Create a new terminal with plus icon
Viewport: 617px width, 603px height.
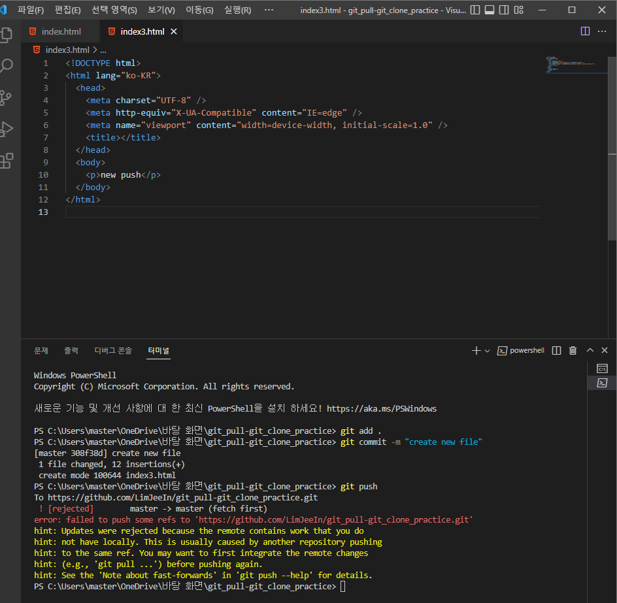tap(476, 350)
